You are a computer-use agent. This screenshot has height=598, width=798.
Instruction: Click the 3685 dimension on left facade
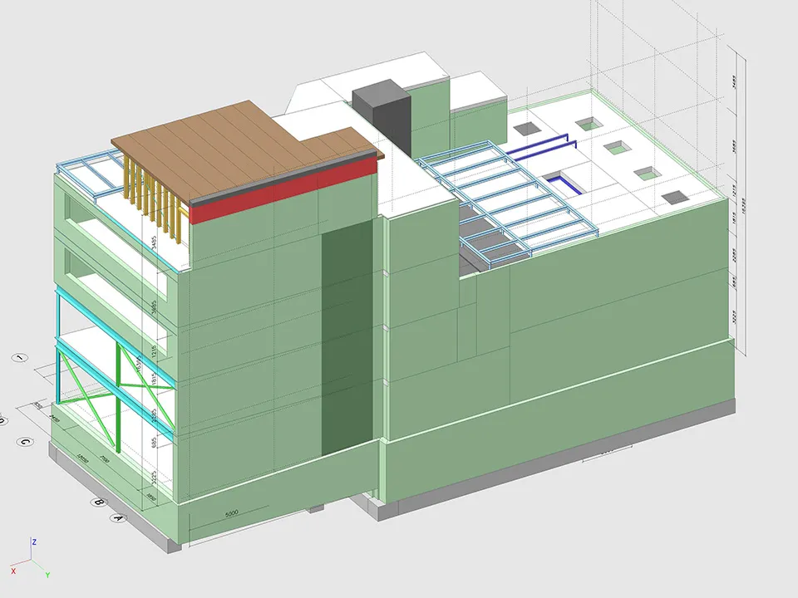(155, 307)
